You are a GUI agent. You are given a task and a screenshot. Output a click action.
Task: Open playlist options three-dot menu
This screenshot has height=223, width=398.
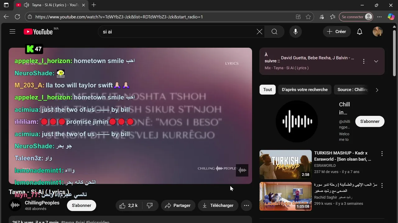coord(363,61)
